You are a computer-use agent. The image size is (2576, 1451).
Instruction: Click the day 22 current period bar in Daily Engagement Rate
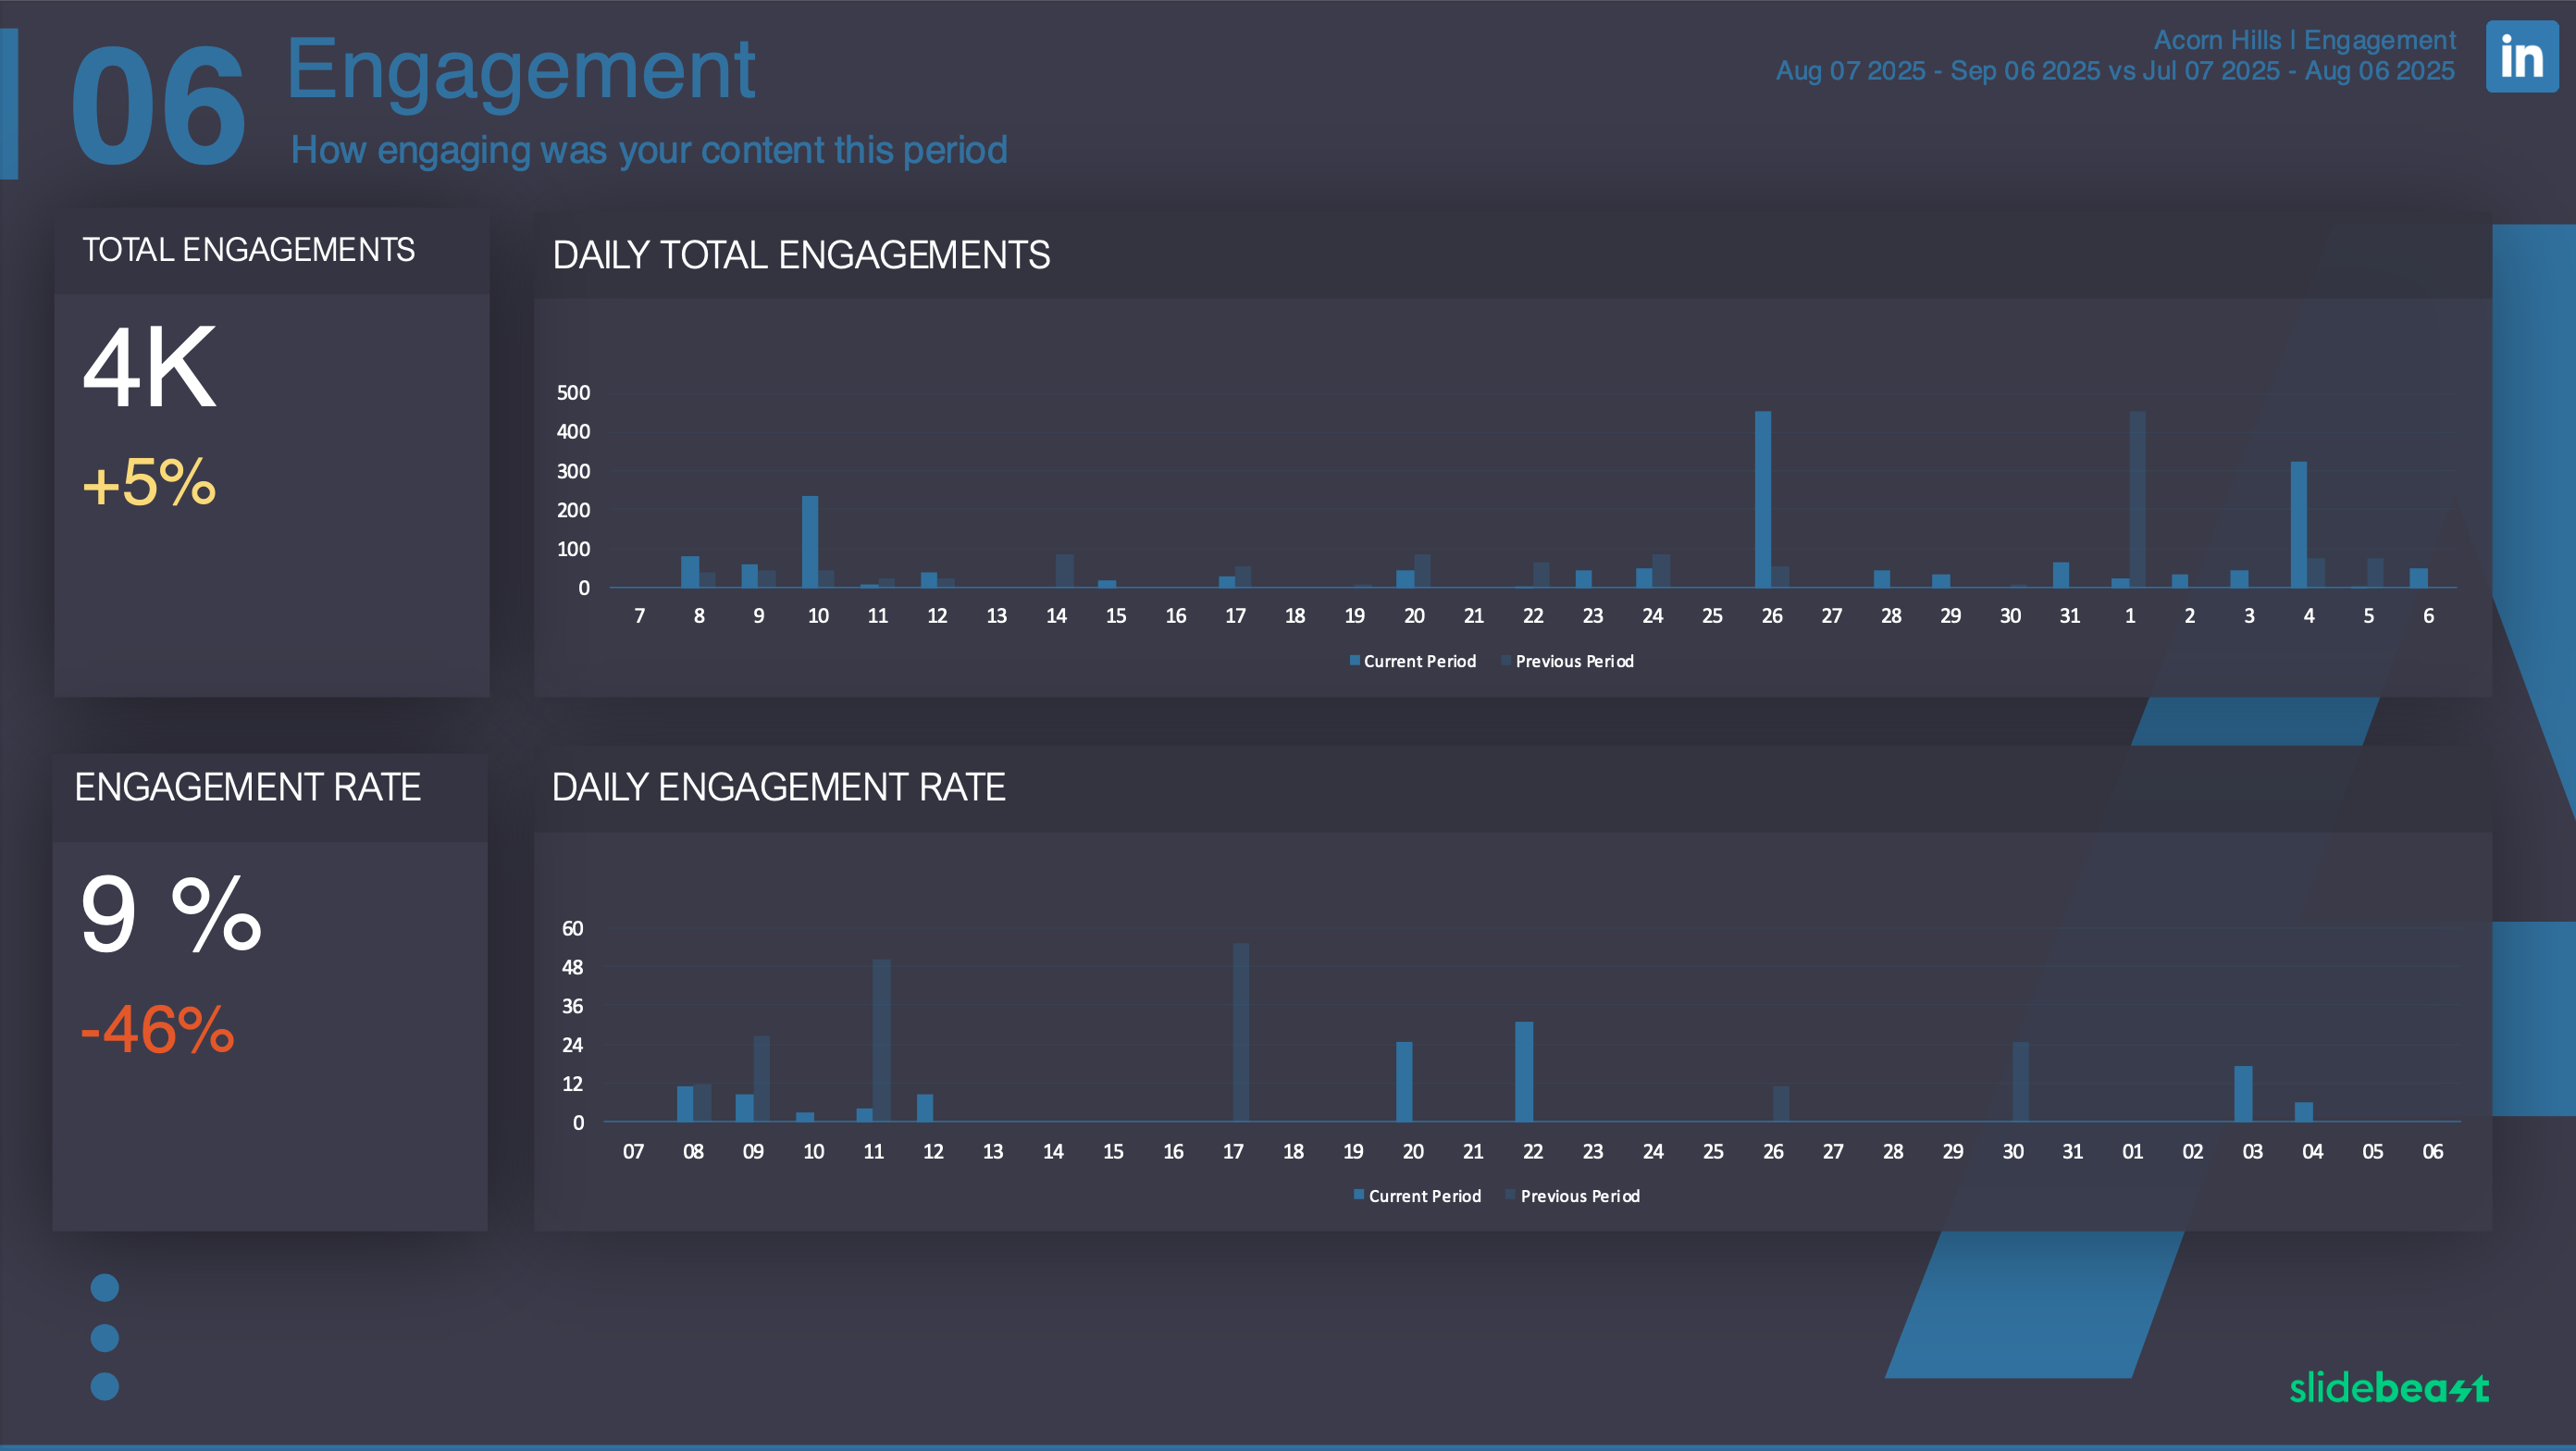(1524, 1072)
